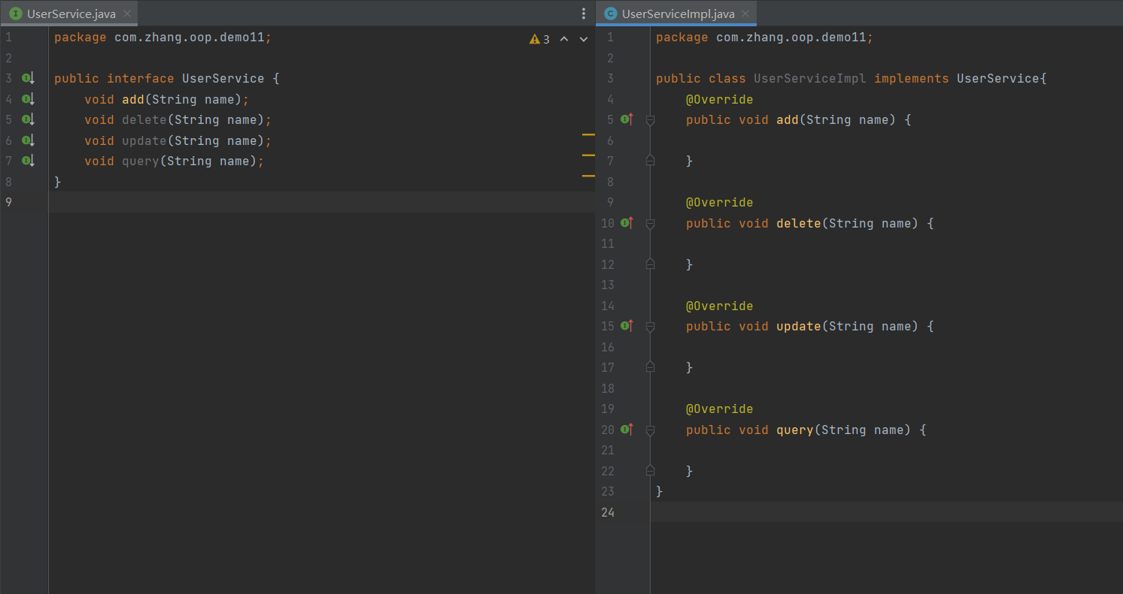Viewport: 1123px width, 594px height.
Task: Collapse the add method body in UserServiceImpl
Action: [x=651, y=120]
